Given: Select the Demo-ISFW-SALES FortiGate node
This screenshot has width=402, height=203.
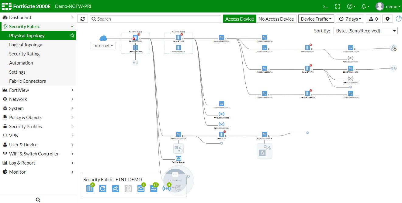Looking at the screenshot, I should (307, 93).
